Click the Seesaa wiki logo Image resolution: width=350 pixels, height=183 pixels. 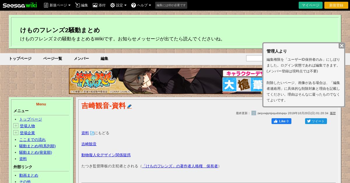click(x=20, y=5)
